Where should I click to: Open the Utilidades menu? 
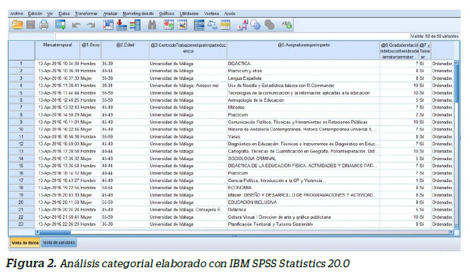pos(189,13)
